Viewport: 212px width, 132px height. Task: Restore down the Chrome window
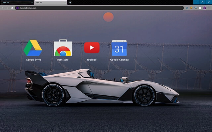click(202, 2)
